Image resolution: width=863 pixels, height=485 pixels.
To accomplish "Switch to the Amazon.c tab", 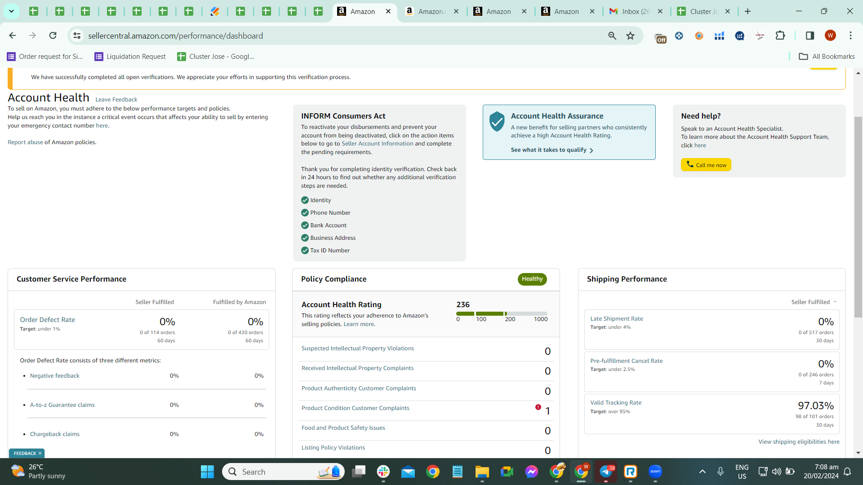I will pos(431,11).
